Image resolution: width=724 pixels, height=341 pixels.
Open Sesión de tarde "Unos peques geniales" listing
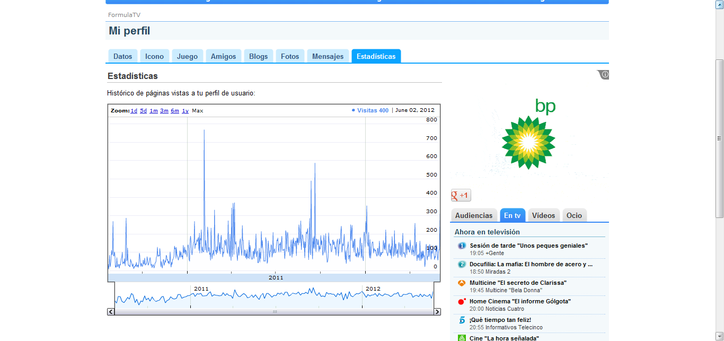coord(528,246)
